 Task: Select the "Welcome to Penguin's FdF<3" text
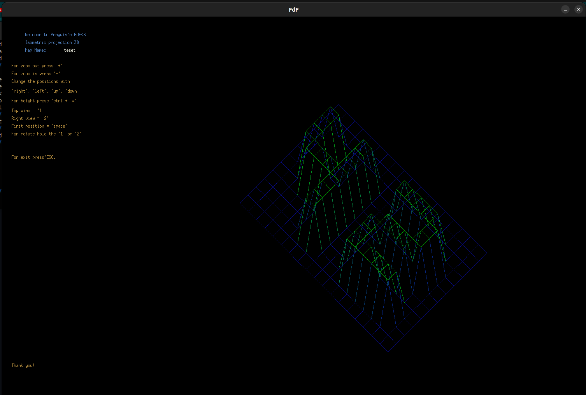55,35
